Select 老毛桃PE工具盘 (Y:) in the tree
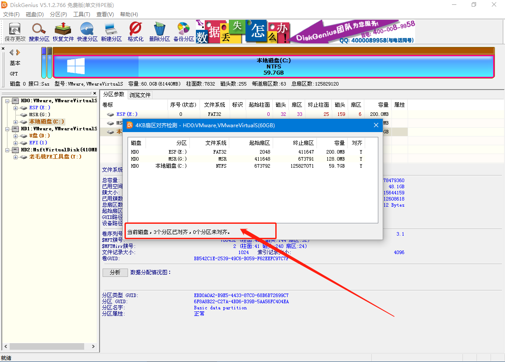Viewport: 505px width, 362px height. [55, 157]
